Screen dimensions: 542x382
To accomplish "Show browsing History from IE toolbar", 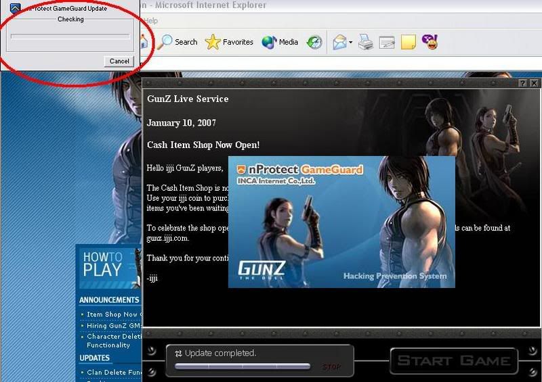I will coord(314,43).
